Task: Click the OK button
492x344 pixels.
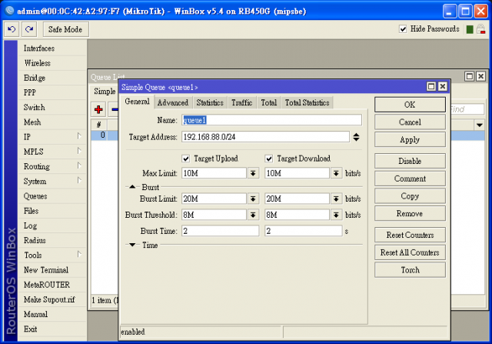Action: coord(410,105)
